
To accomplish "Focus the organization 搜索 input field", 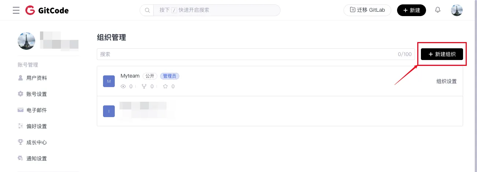I will (x=246, y=54).
